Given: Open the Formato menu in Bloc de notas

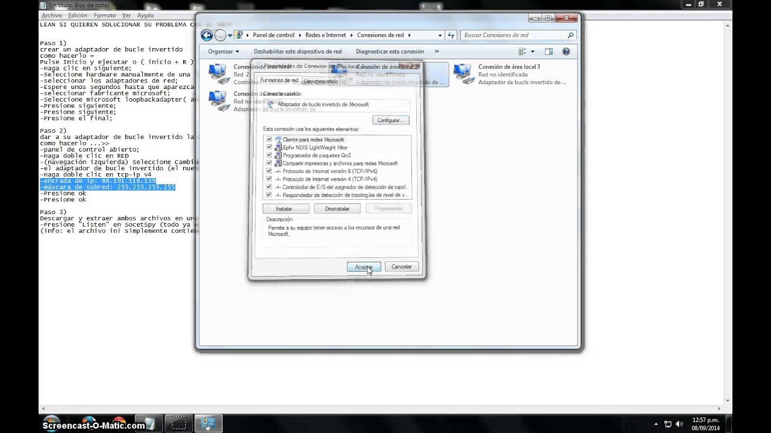Looking at the screenshot, I should 105,15.
